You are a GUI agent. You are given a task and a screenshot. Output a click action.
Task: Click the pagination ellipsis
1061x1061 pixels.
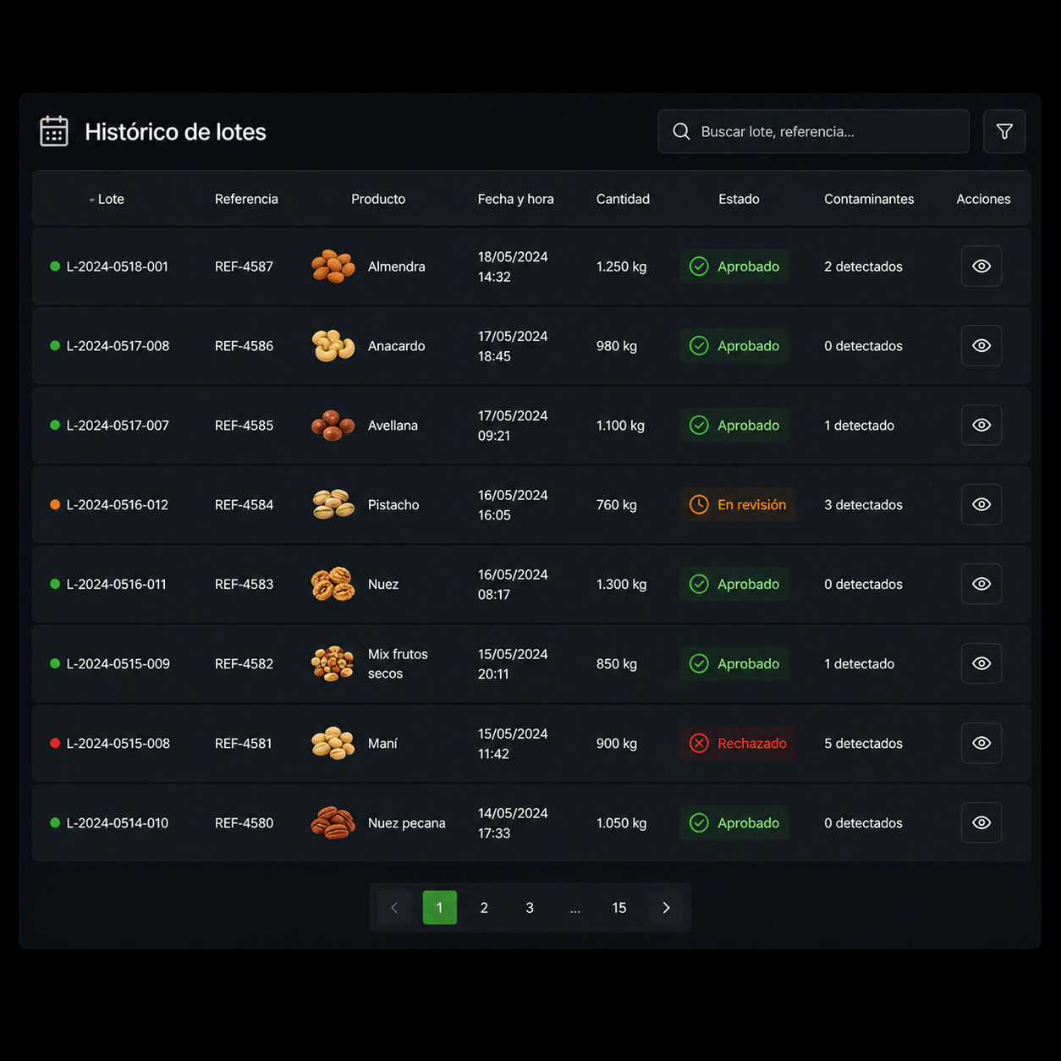click(x=575, y=910)
